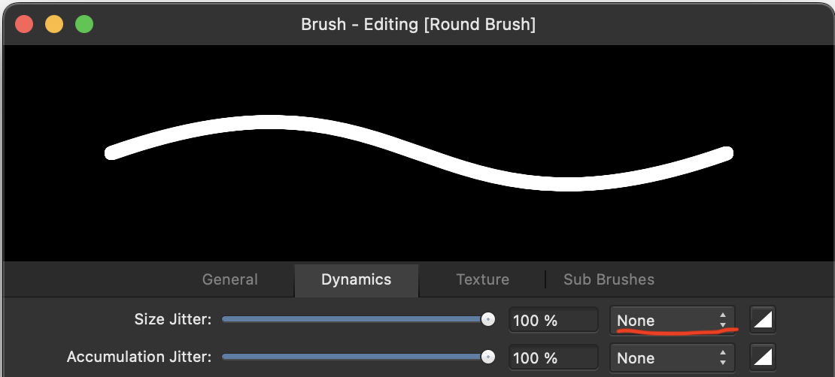Click the Accumulation Jitter slider handle
835x377 pixels.
click(487, 357)
